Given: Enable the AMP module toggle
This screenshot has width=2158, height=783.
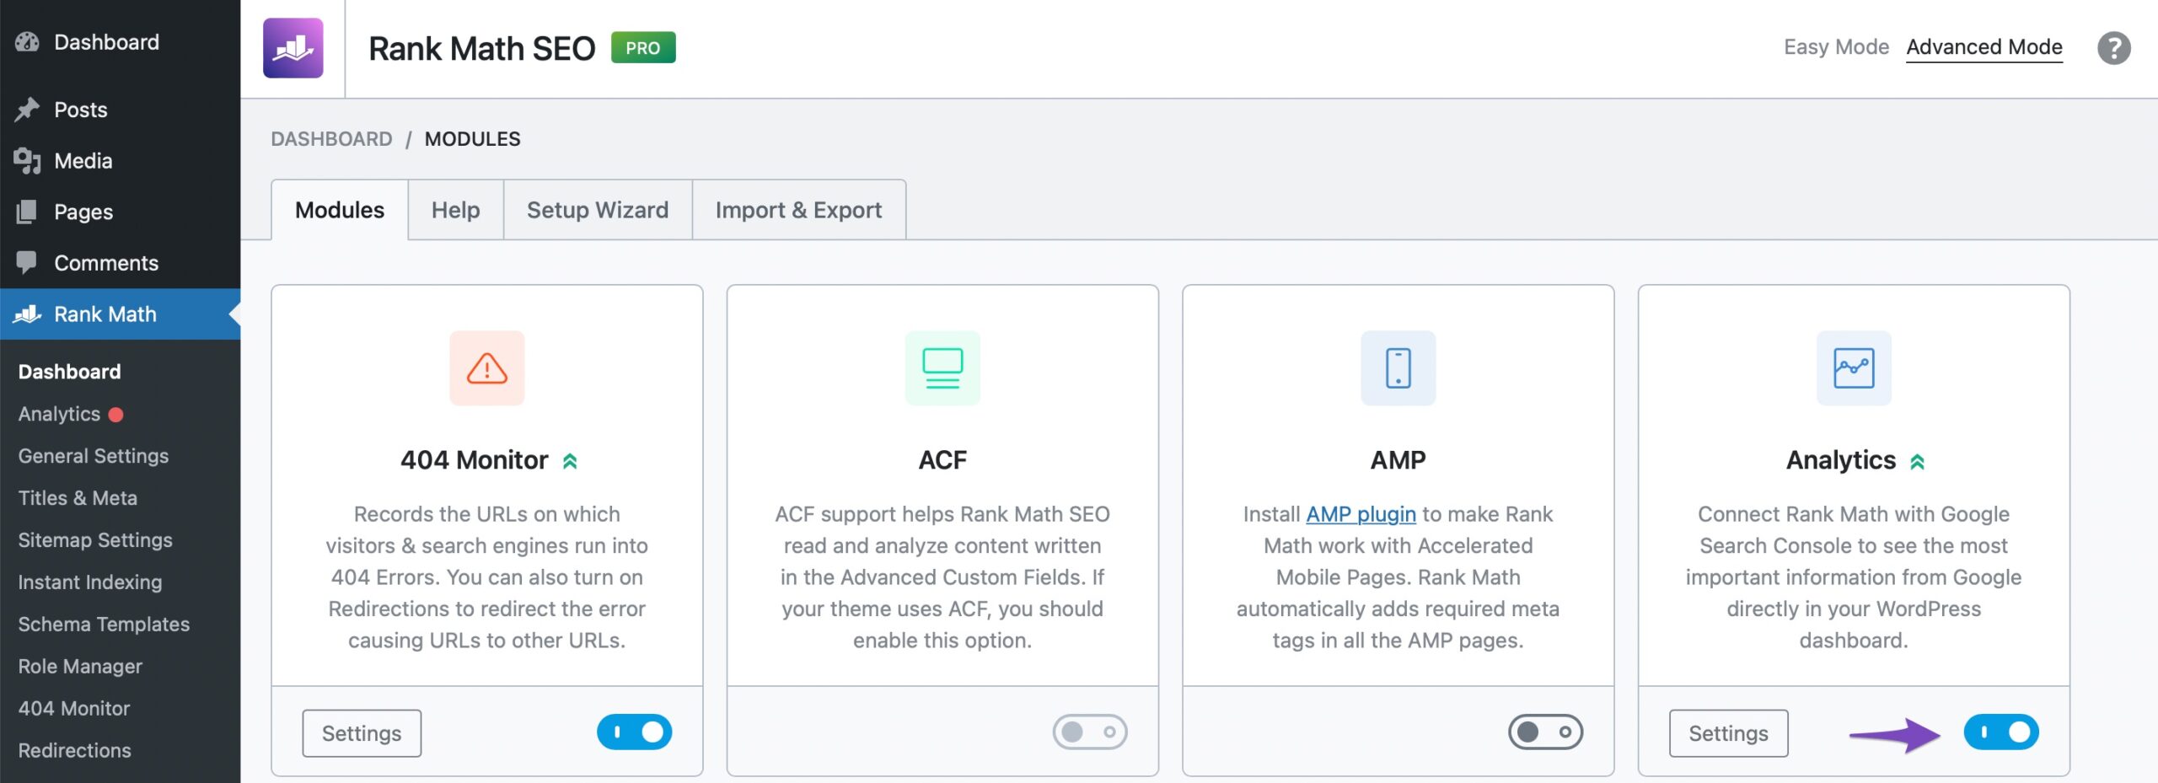Looking at the screenshot, I should pyautogui.click(x=1544, y=732).
